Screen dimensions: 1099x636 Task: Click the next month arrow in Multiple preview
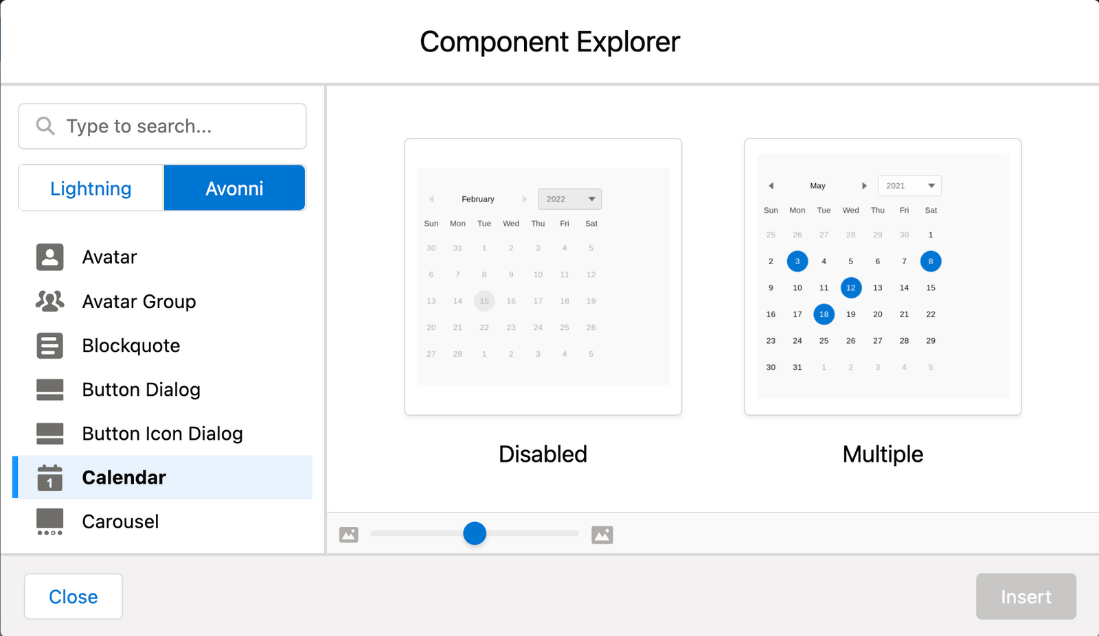click(864, 185)
